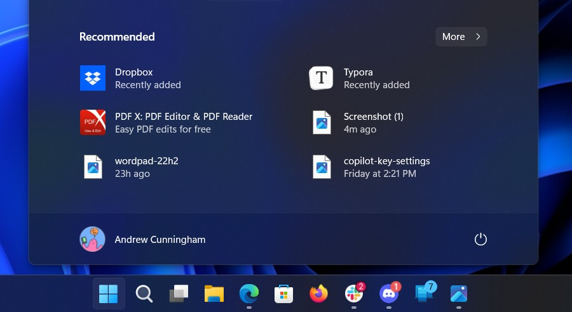
Task: Click the Typora name label
Action: coord(358,72)
